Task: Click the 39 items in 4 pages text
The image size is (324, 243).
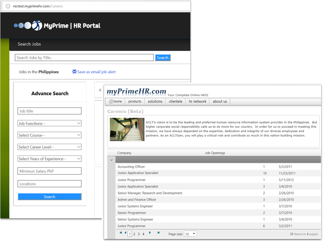Action: [x=304, y=234]
